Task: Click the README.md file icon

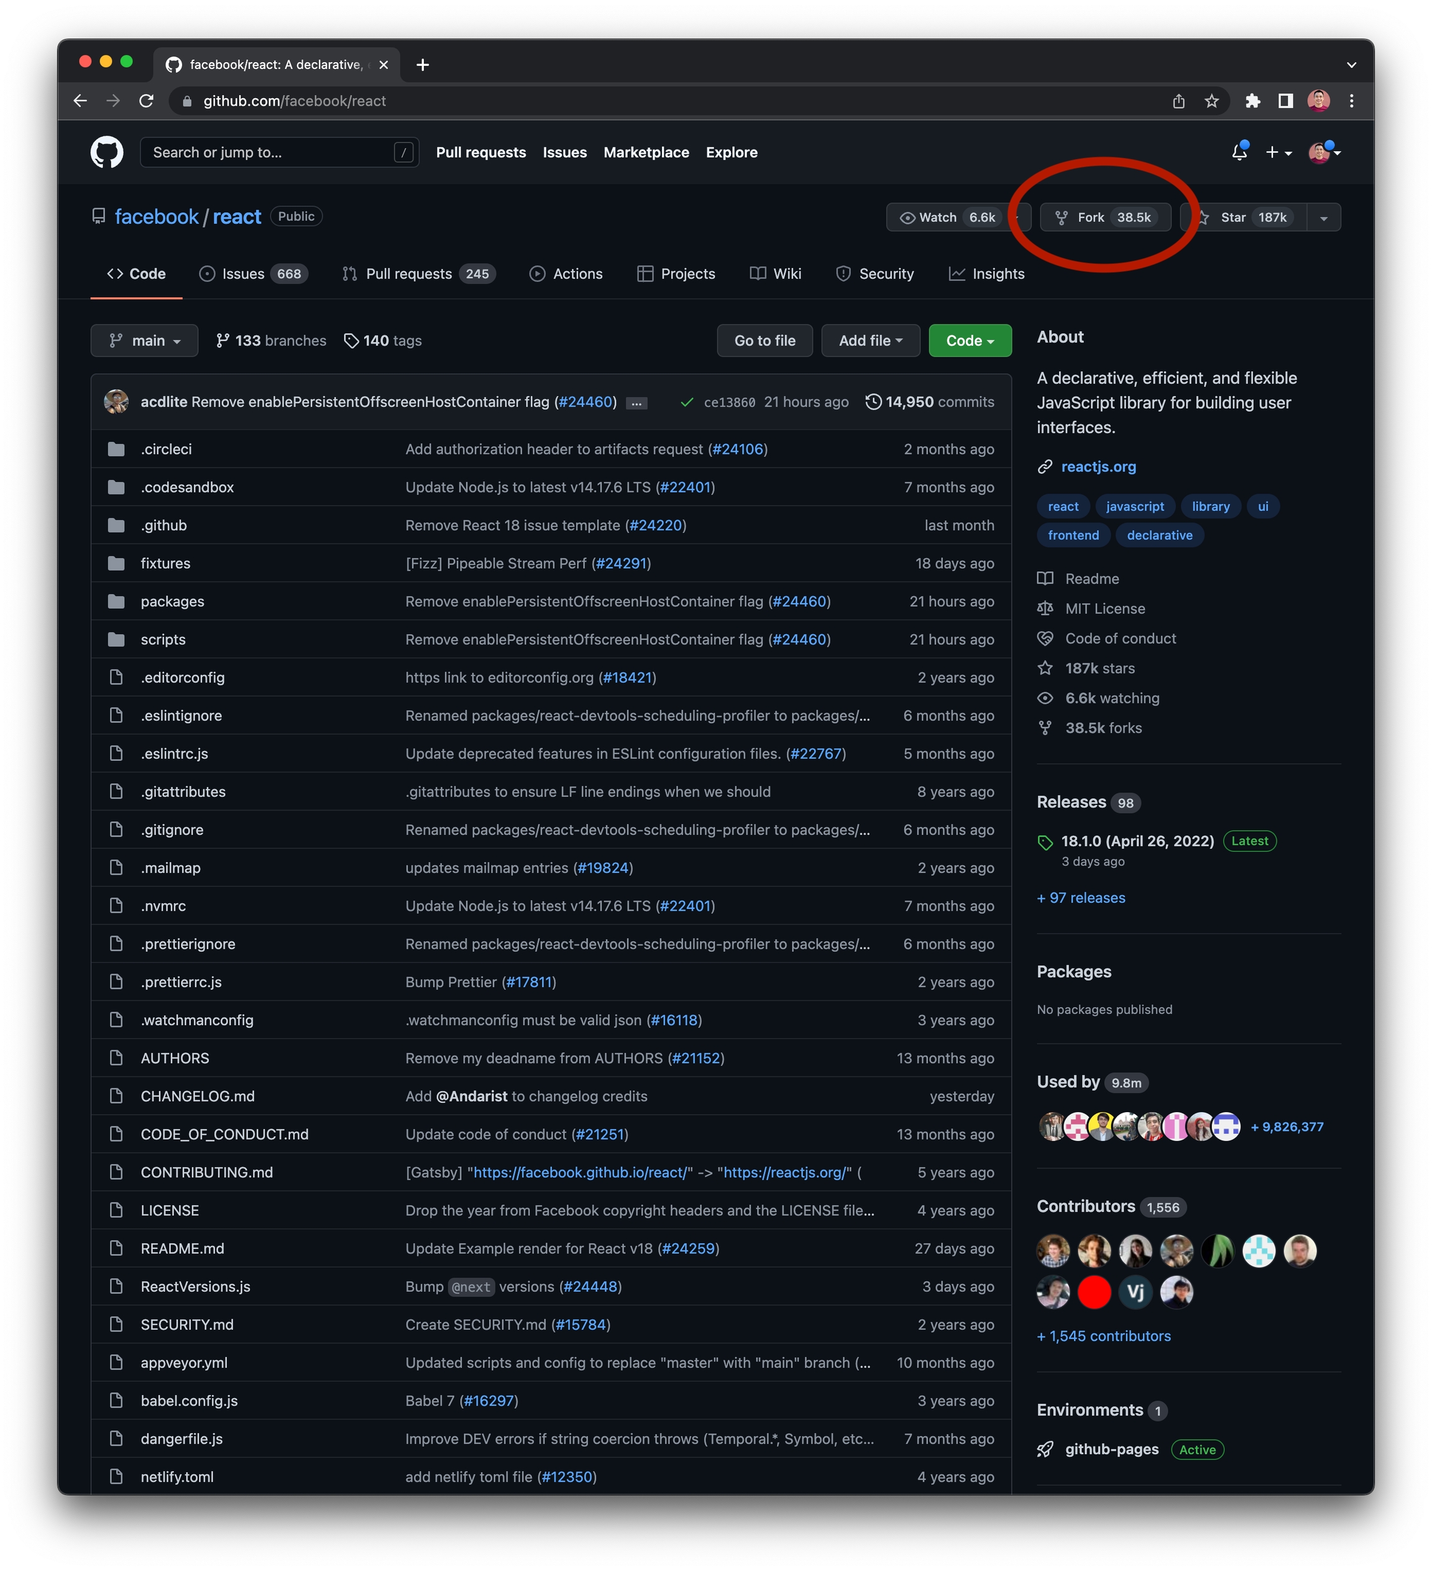Action: [116, 1248]
